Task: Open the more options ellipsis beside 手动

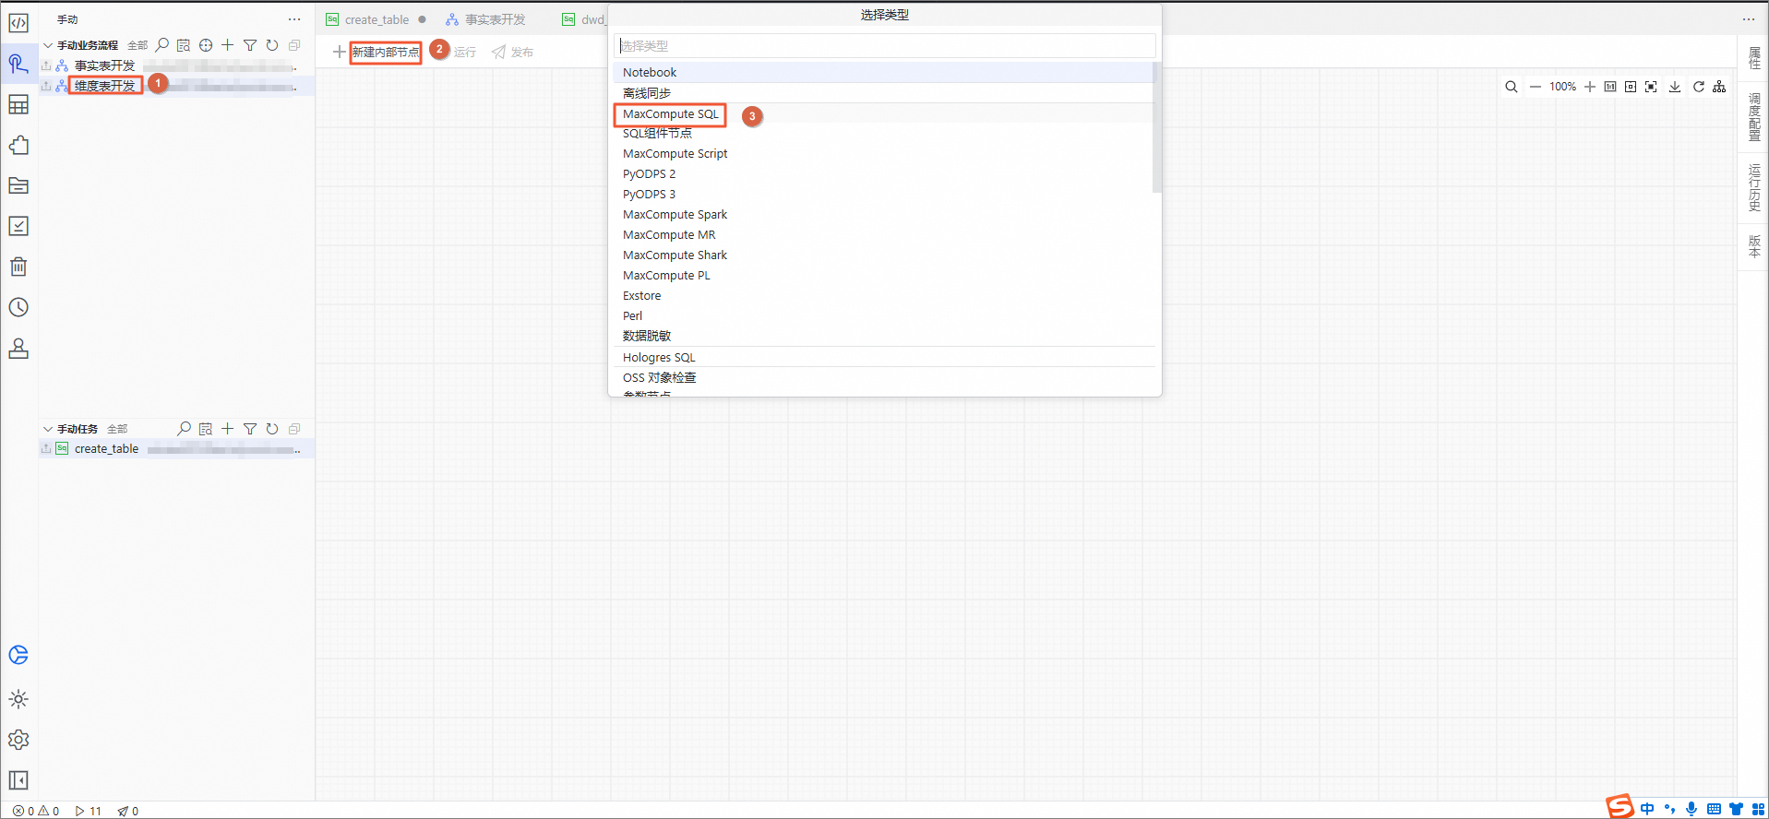Action: click(x=294, y=19)
